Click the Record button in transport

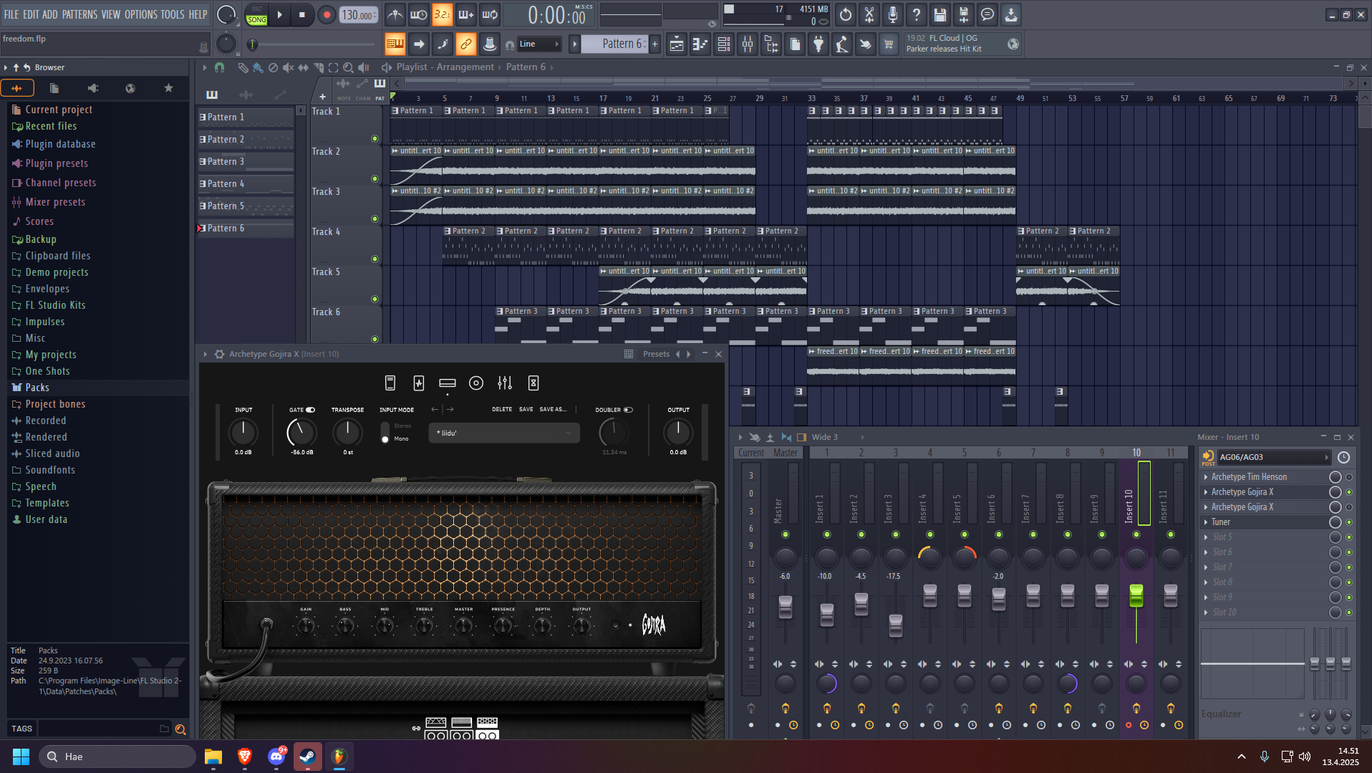click(x=327, y=15)
